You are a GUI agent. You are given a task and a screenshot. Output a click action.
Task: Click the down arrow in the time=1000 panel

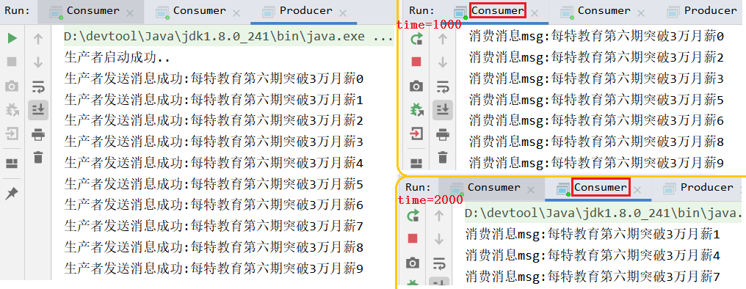(x=443, y=62)
